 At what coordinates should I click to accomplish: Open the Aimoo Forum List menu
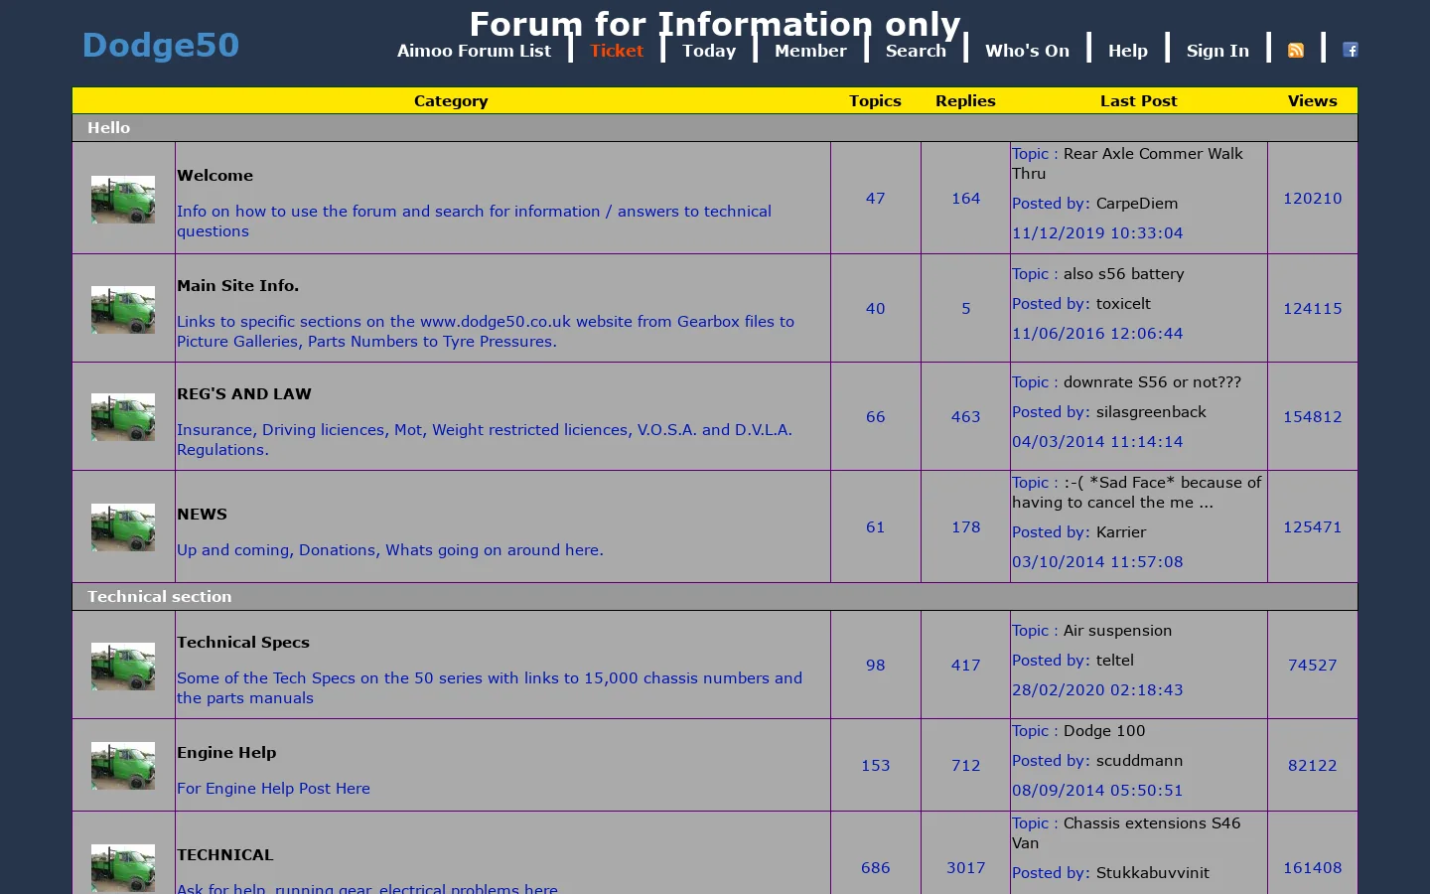[x=474, y=51]
